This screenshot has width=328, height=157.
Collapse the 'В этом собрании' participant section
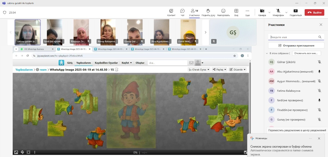click(x=267, y=53)
